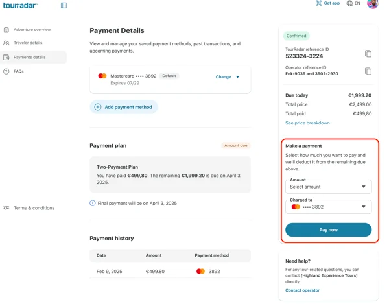389x304 pixels.
Task: Open the Charged to card dropdown
Action: (x=329, y=207)
